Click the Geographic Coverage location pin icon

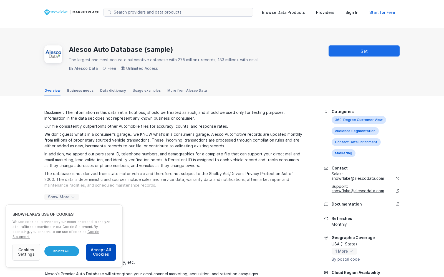326,238
